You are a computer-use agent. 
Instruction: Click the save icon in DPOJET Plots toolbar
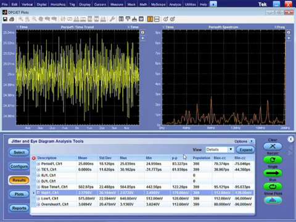(5, 19)
